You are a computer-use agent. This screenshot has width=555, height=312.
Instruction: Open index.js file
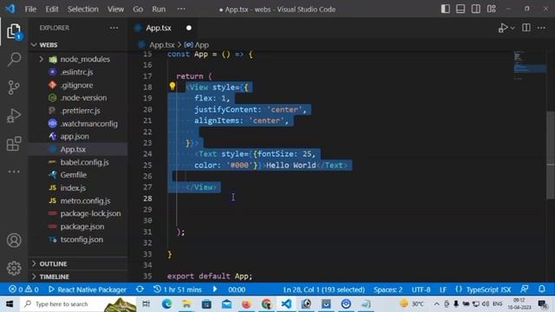(x=73, y=188)
